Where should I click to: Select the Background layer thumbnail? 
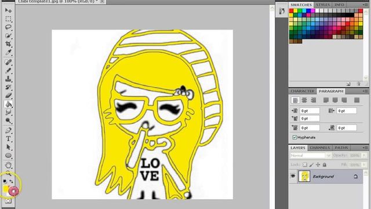pyautogui.click(x=304, y=176)
